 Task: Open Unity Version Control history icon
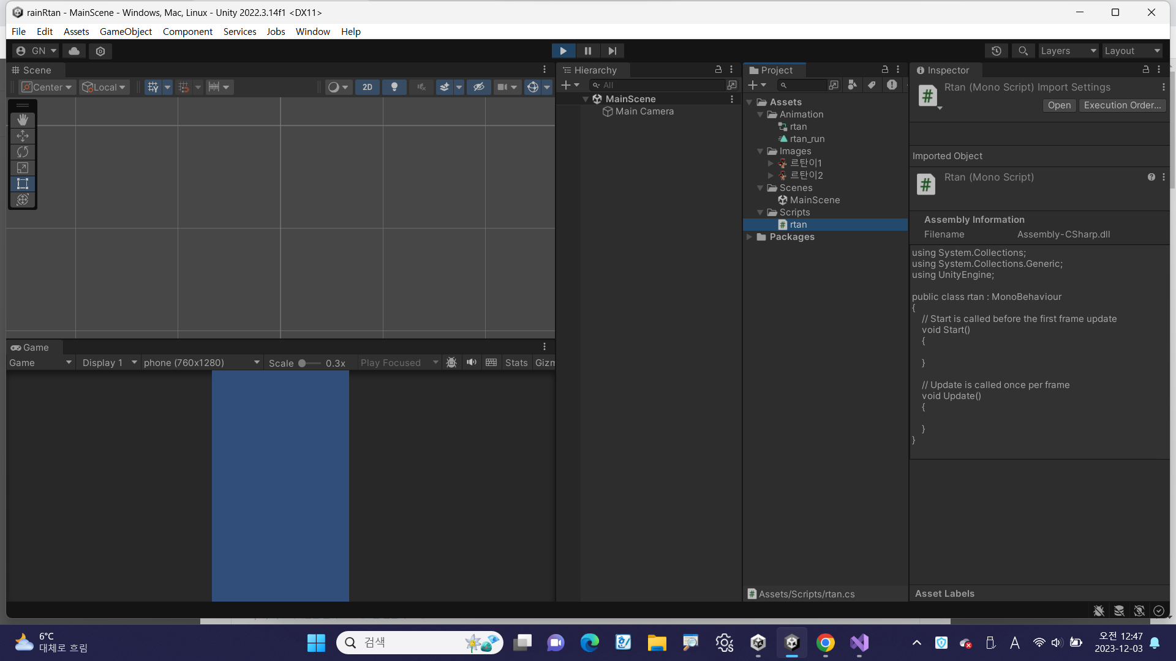(x=997, y=51)
